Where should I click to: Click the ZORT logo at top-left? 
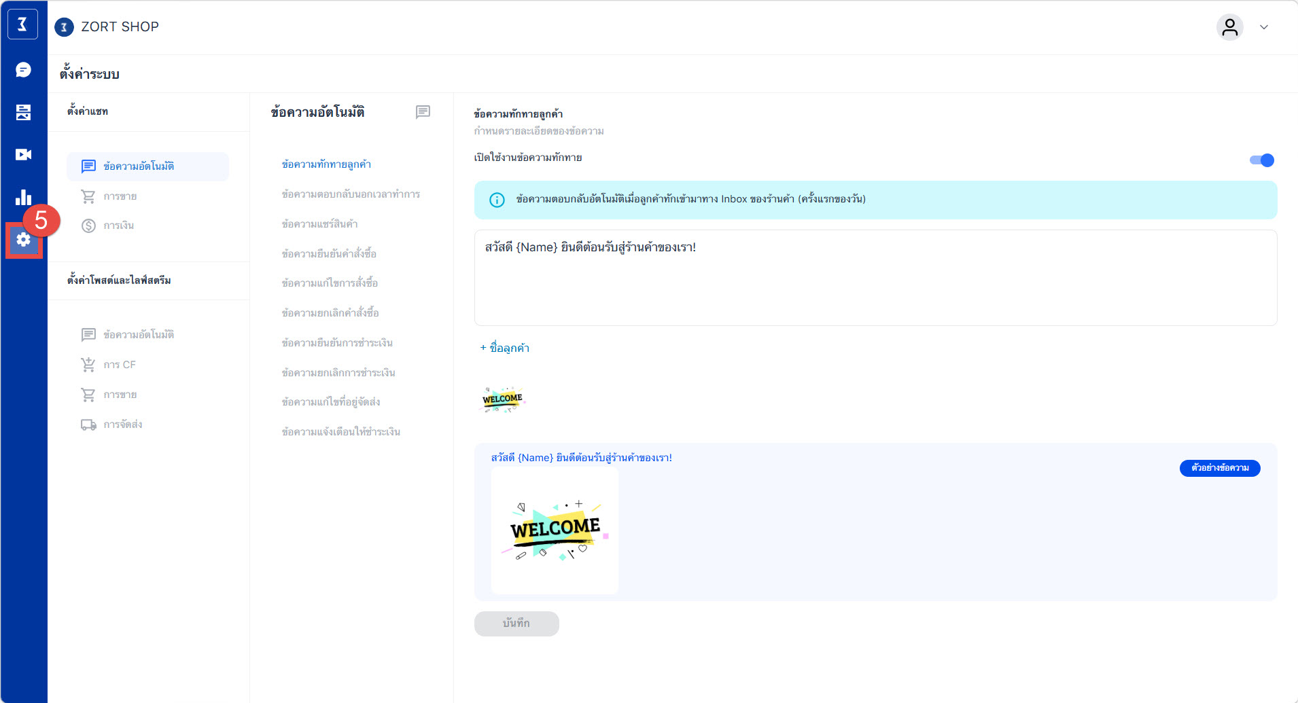click(22, 25)
